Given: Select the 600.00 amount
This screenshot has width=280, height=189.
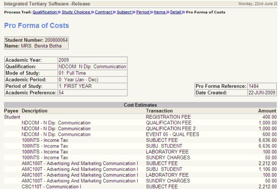Looking at the screenshot, I should click(x=269, y=134).
